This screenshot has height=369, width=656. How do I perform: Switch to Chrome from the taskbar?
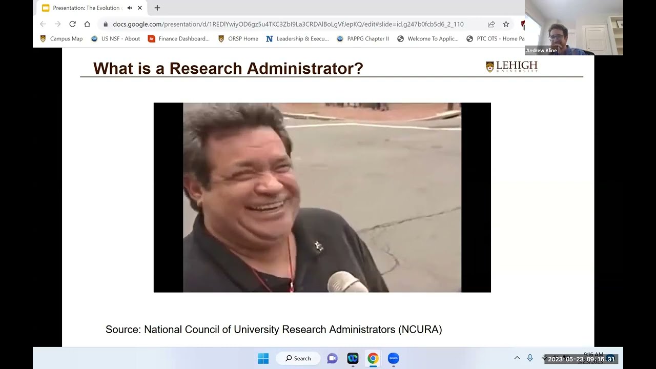point(373,358)
